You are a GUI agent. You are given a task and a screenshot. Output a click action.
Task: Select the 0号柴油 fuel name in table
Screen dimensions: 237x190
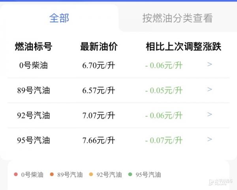click(x=34, y=65)
